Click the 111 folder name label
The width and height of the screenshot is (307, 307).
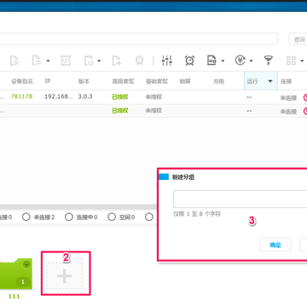[14, 296]
